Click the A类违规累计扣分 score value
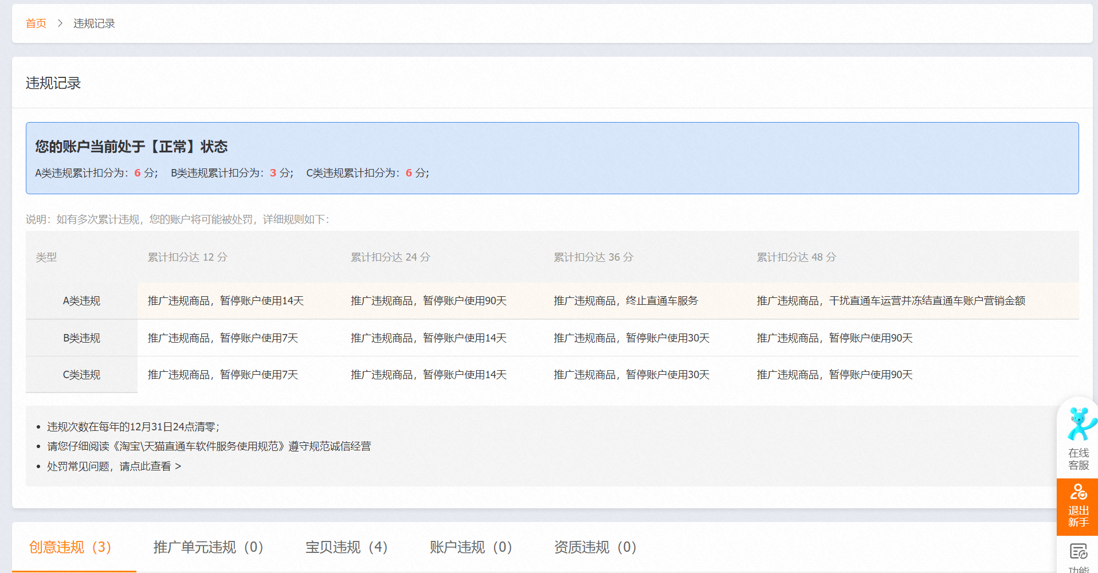The height and width of the screenshot is (573, 1098). (137, 172)
